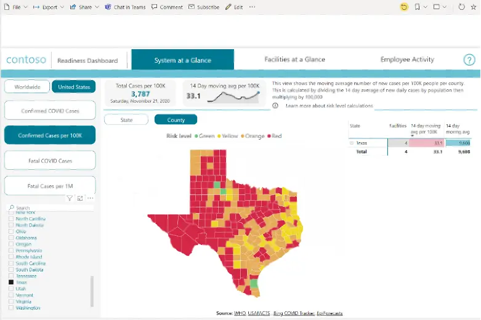Select the Fatal COVID Cases button
This screenshot has width=481, height=320.
(50, 161)
